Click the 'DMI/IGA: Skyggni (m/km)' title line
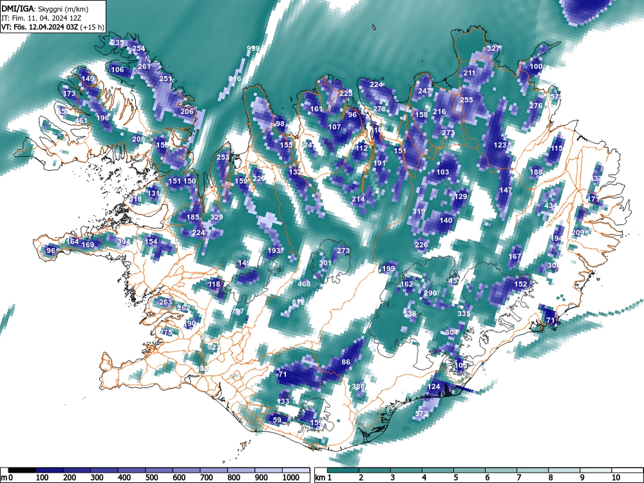Image resolution: width=644 pixels, height=483 pixels. [45, 8]
